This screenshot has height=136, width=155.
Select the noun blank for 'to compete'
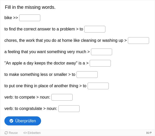click(62, 97)
